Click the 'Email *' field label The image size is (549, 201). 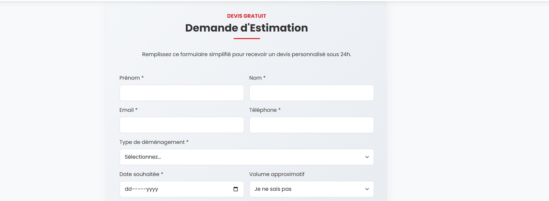coord(128,110)
